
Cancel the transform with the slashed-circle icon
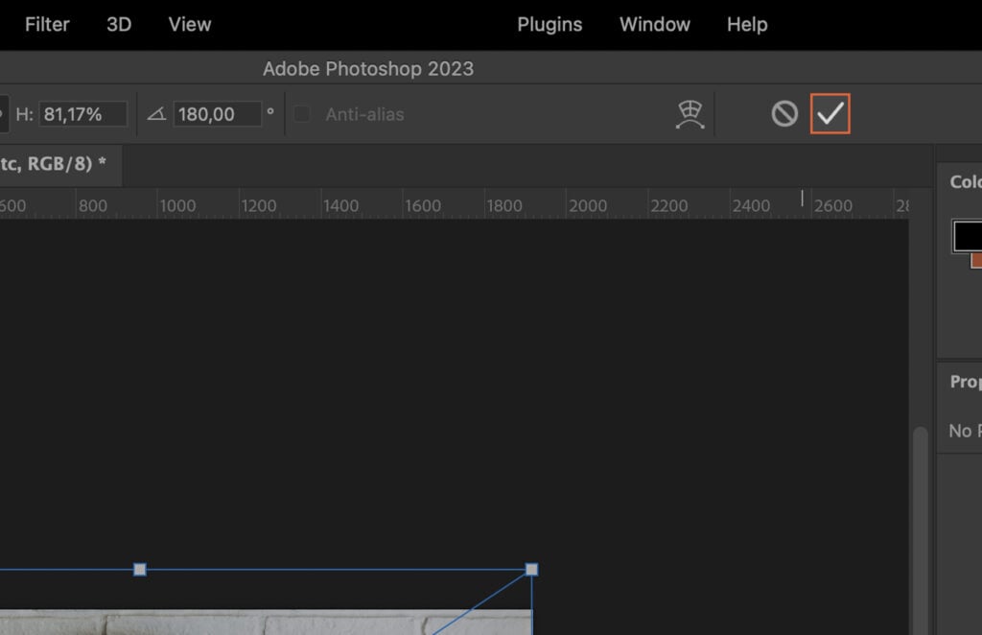click(x=784, y=113)
